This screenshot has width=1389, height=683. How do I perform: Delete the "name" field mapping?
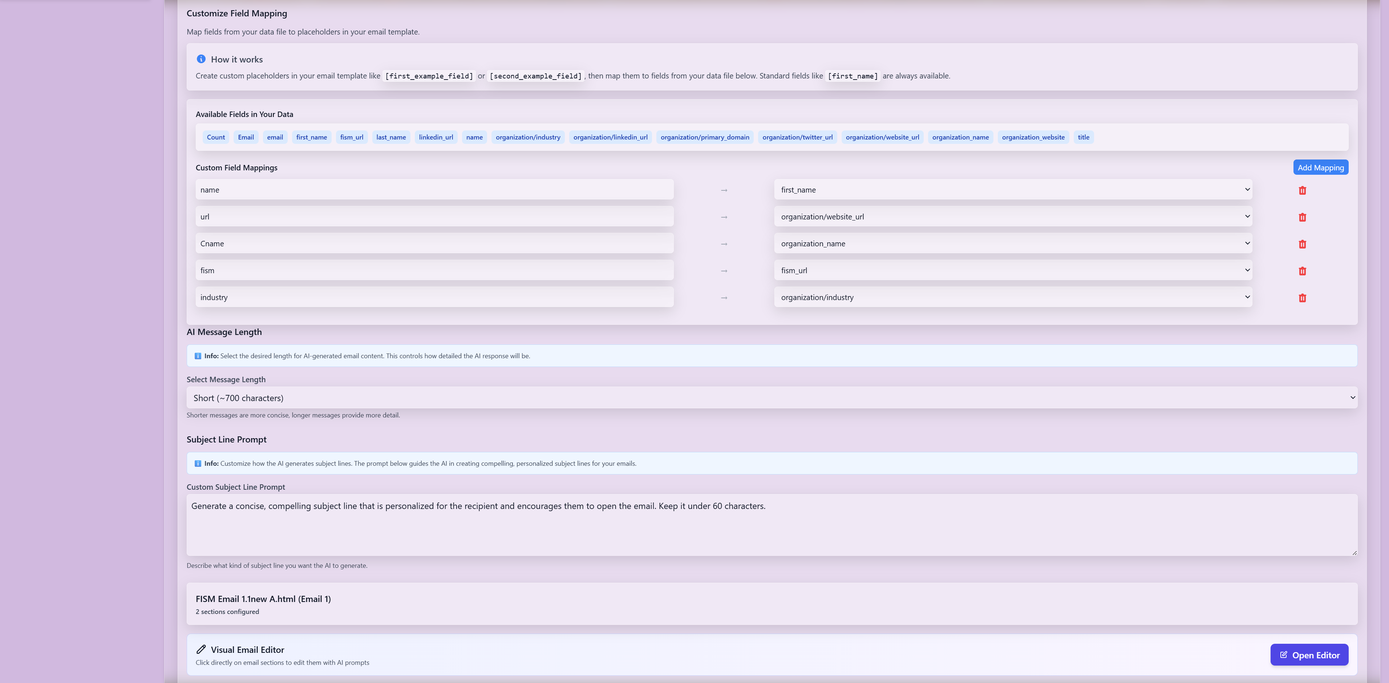1303,190
